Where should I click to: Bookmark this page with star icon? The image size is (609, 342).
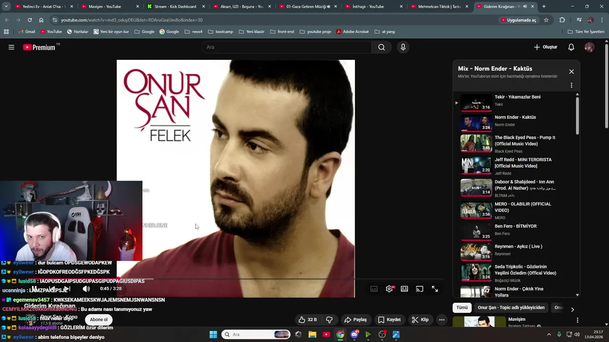point(546,20)
